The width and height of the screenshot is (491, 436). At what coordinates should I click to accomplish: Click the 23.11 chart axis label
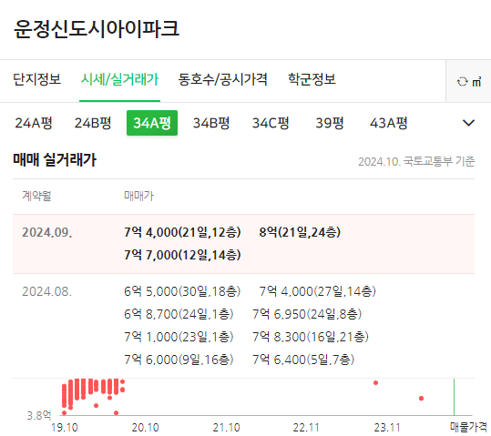(x=387, y=428)
